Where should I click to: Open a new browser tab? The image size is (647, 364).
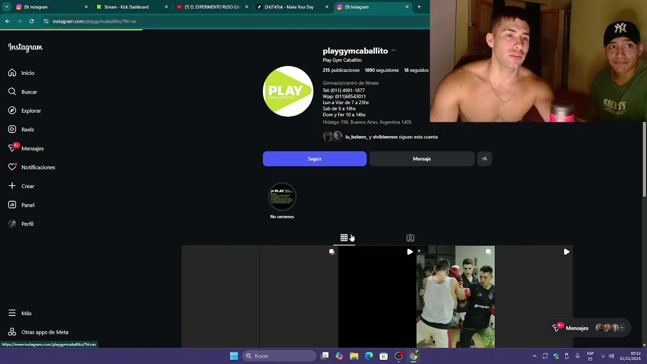coord(419,7)
